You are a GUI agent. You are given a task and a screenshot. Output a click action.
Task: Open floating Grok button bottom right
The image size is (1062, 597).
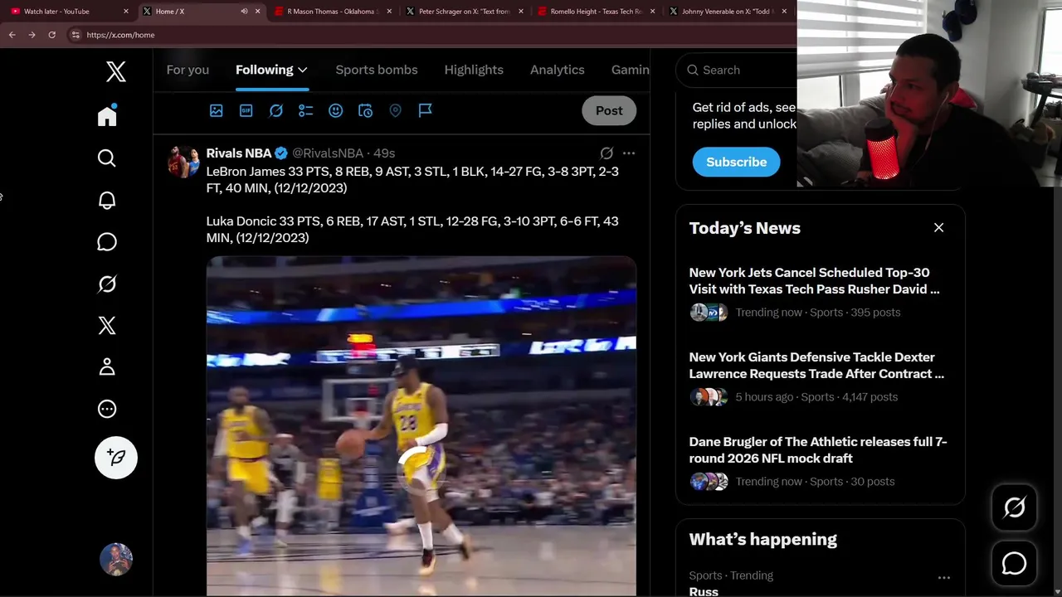click(1014, 507)
